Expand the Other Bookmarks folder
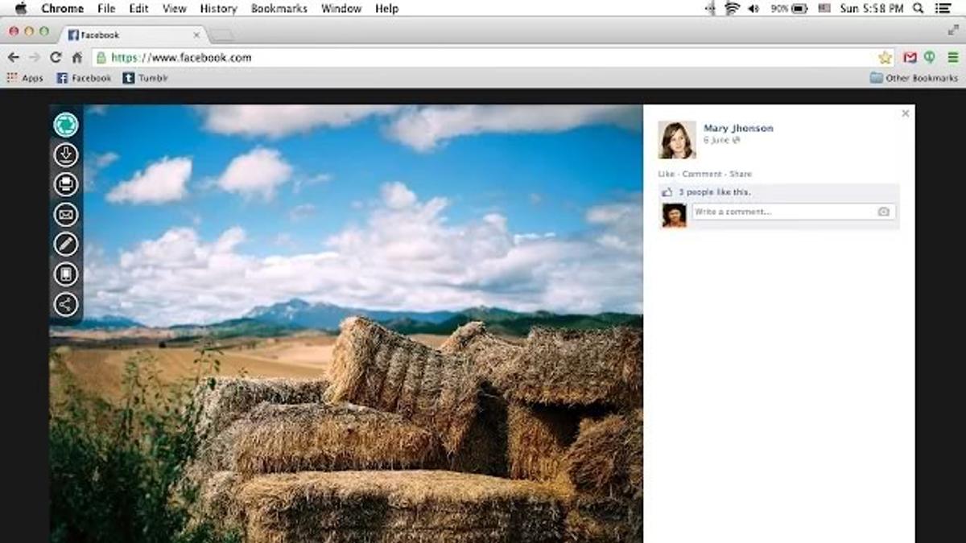The height and width of the screenshot is (543, 966). [x=914, y=78]
